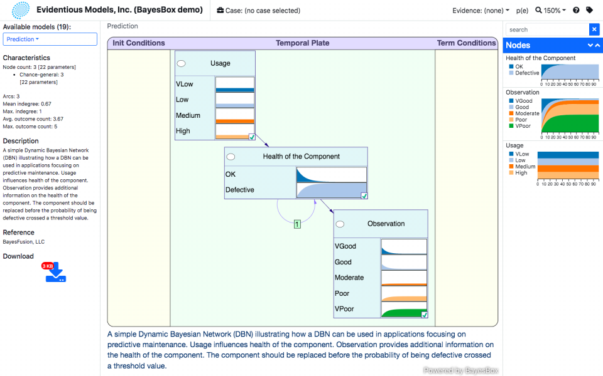Click the Defective state probability bar
The width and height of the screenshot is (603, 376).
click(x=331, y=190)
